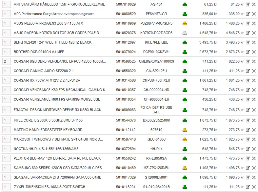Edit the PLEXTOR BLU-RAY row
258x192 pixels.
click(248, 159)
